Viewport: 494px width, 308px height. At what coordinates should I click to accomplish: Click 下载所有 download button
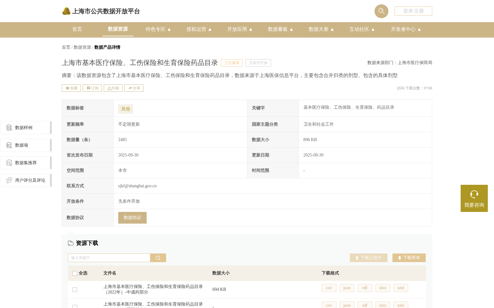[409, 258]
